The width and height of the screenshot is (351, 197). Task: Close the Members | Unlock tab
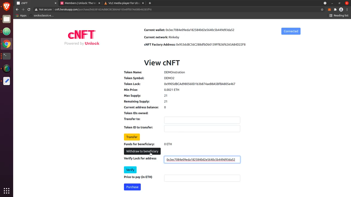pos(99,3)
